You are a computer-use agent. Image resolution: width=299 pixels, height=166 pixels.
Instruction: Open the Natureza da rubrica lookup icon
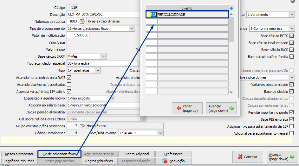point(82,21)
